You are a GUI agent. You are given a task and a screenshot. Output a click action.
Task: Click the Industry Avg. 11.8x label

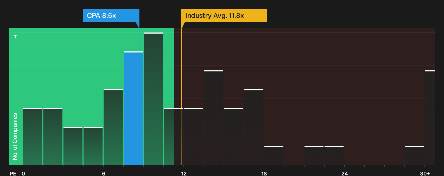point(224,15)
